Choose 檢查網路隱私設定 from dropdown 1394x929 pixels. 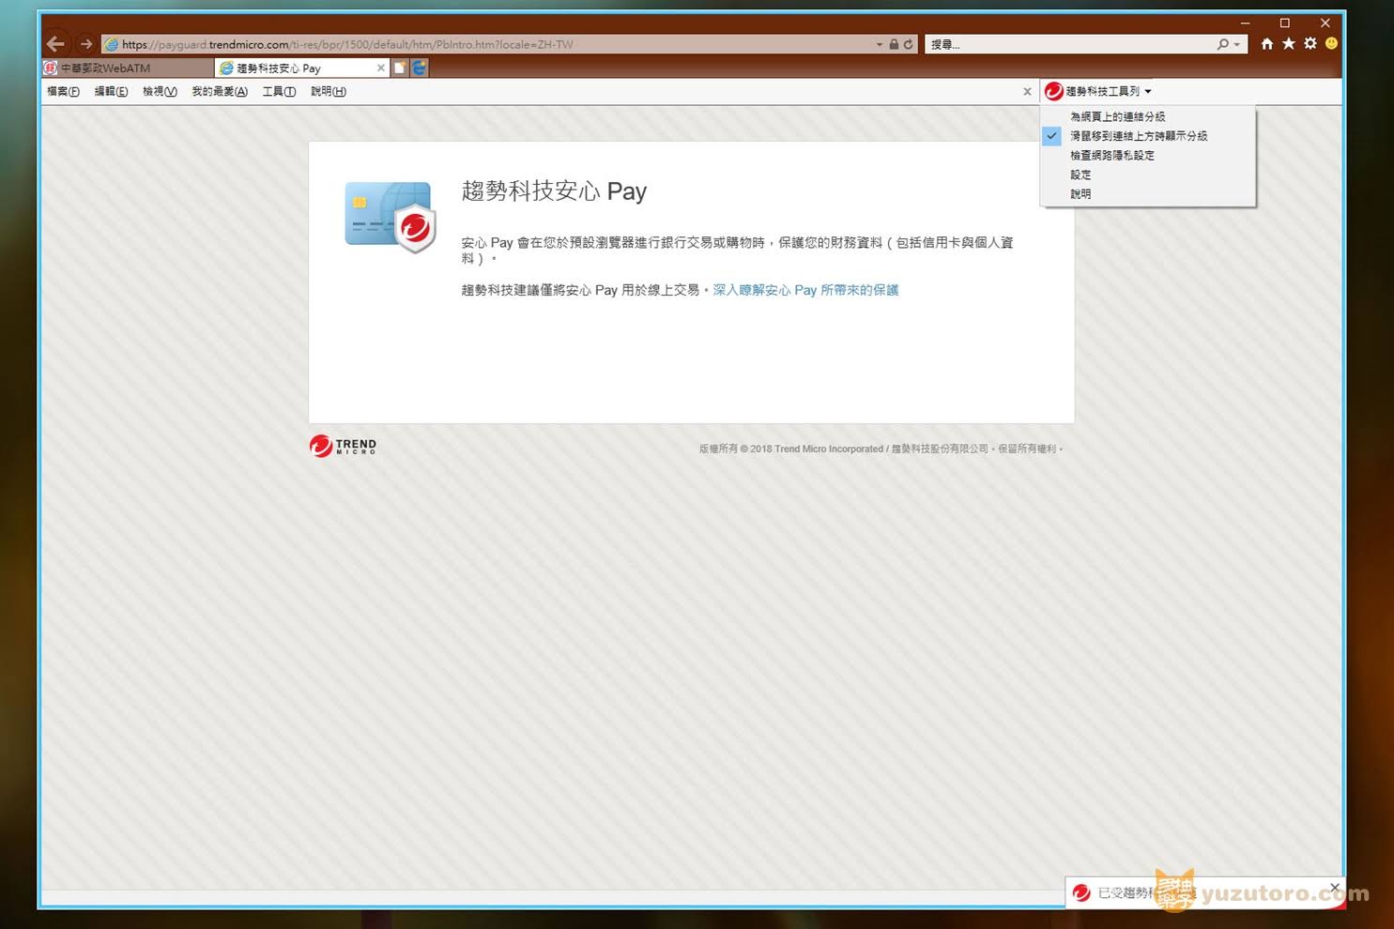pyautogui.click(x=1147, y=155)
